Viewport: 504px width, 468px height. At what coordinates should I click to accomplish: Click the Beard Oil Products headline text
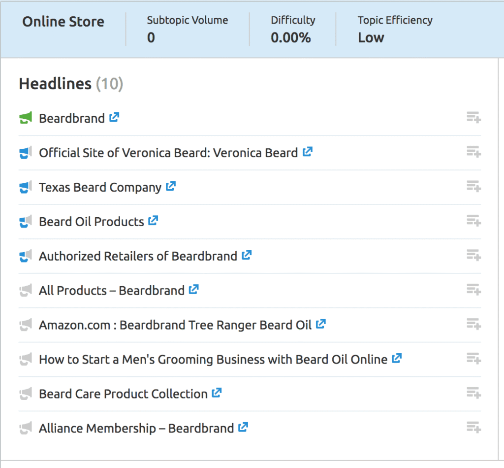92,222
